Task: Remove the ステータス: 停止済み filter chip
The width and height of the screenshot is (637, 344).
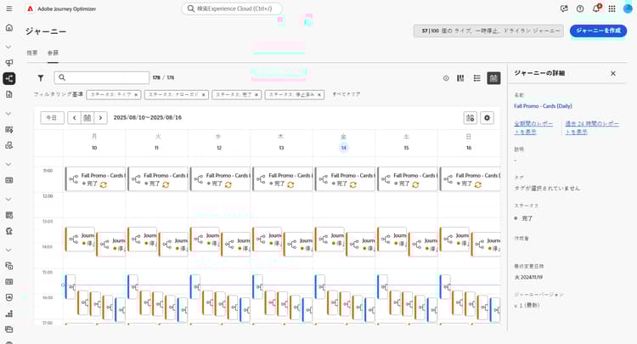Action: (x=319, y=94)
